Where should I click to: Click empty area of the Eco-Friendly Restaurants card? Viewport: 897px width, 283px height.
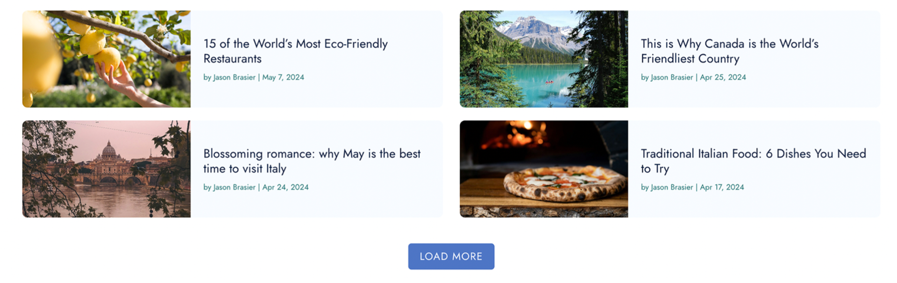point(374,96)
